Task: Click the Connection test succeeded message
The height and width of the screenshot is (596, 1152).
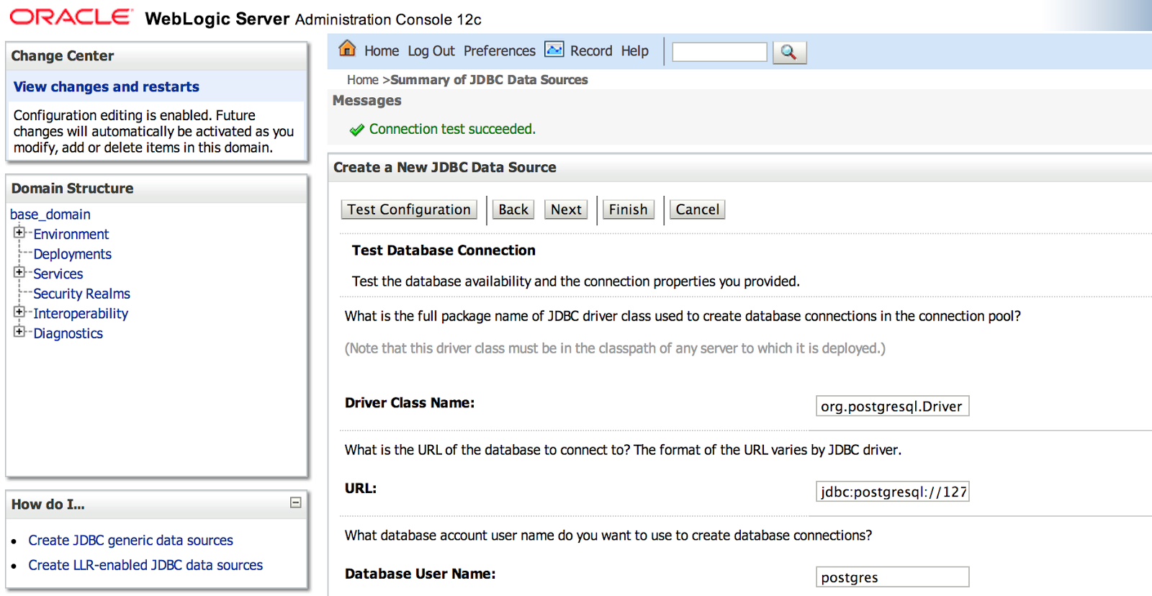Action: 452,129
